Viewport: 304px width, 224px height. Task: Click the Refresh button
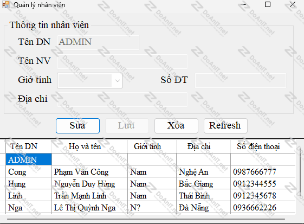225,126
